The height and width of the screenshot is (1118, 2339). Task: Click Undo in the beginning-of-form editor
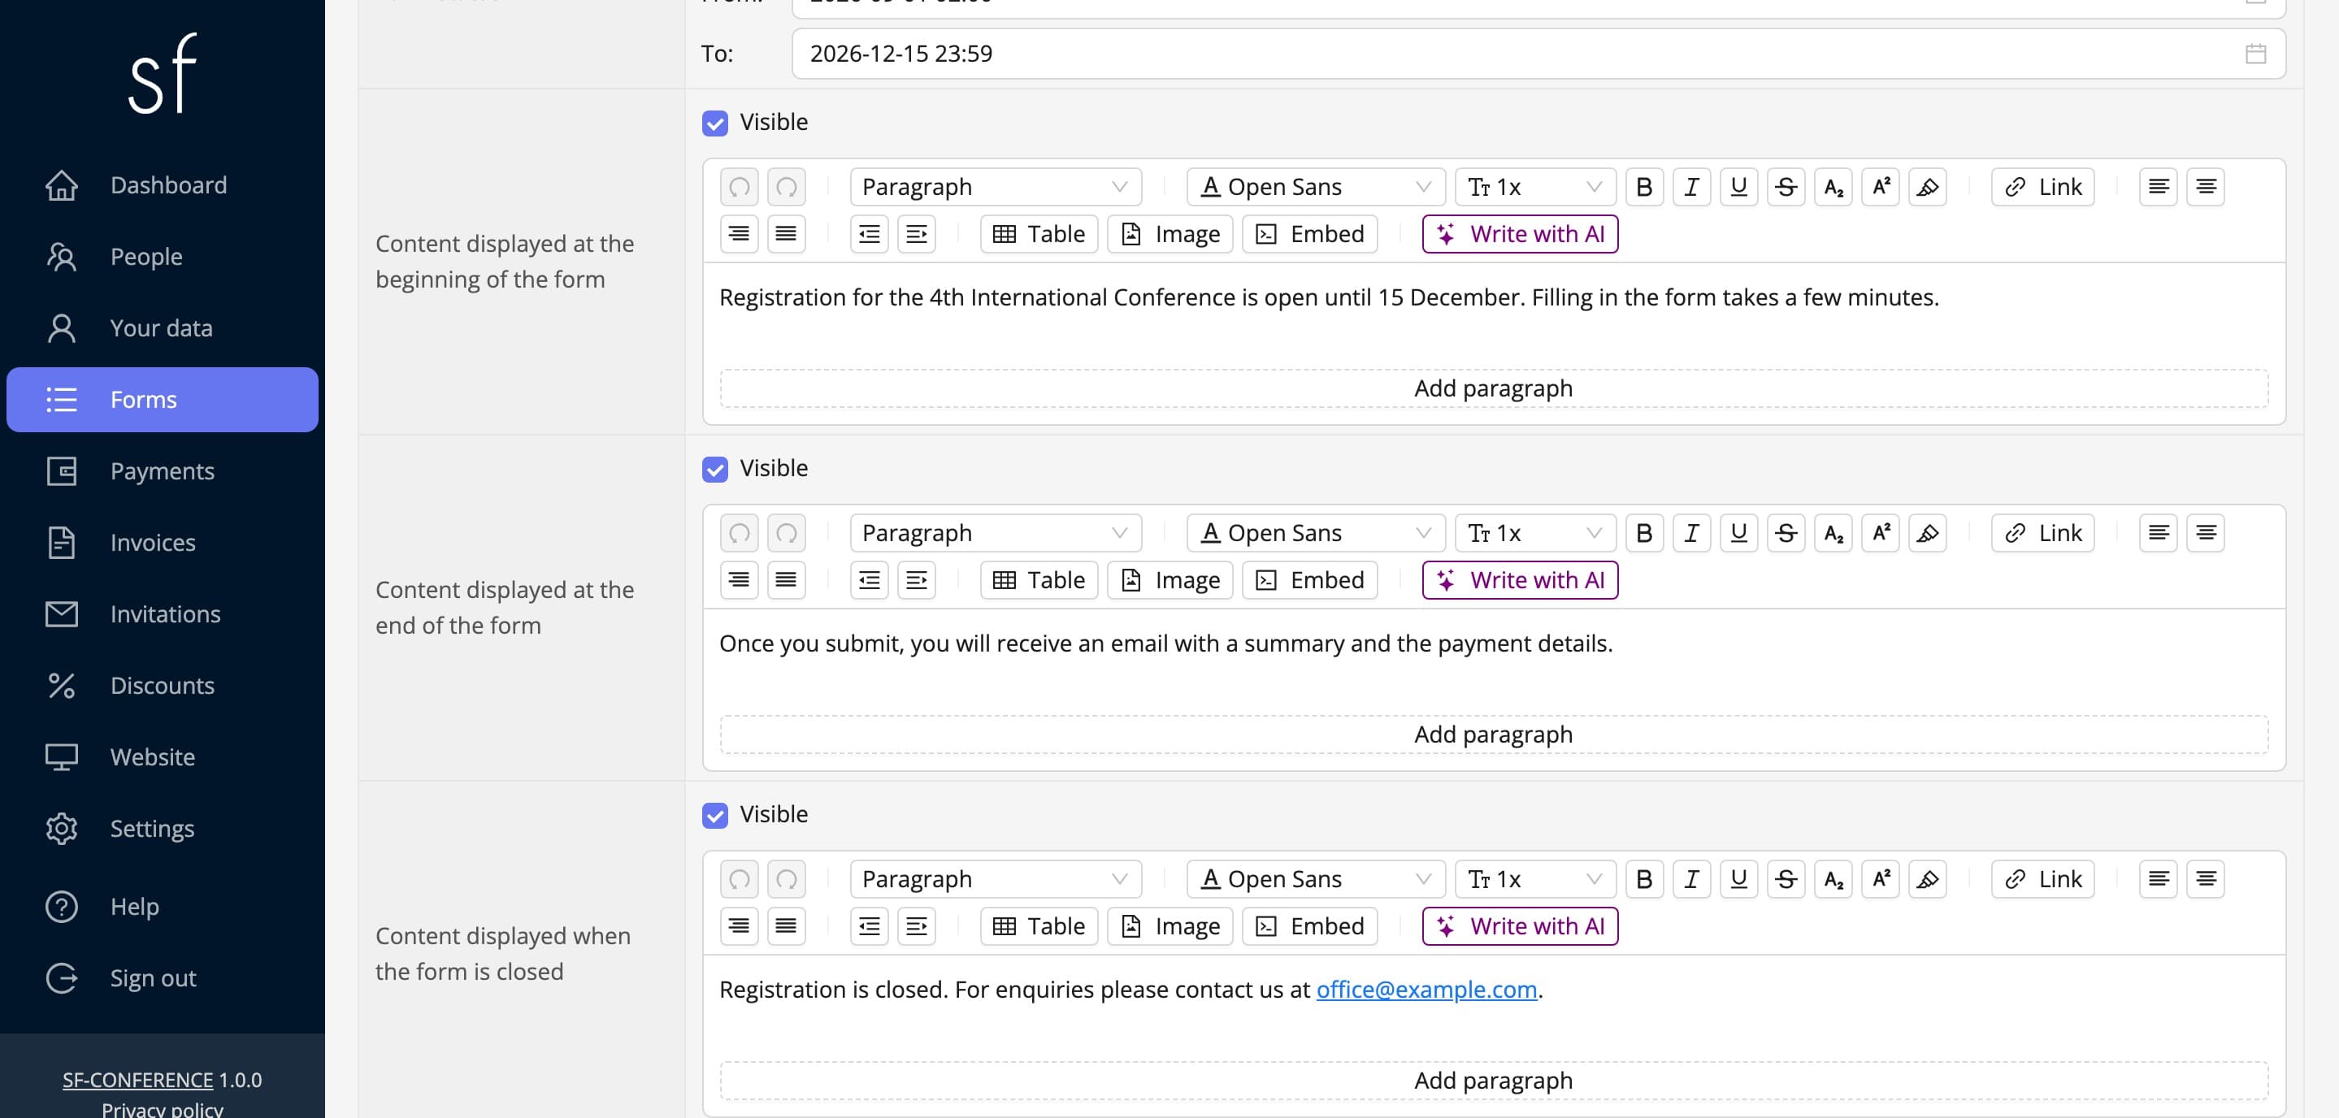(x=739, y=187)
